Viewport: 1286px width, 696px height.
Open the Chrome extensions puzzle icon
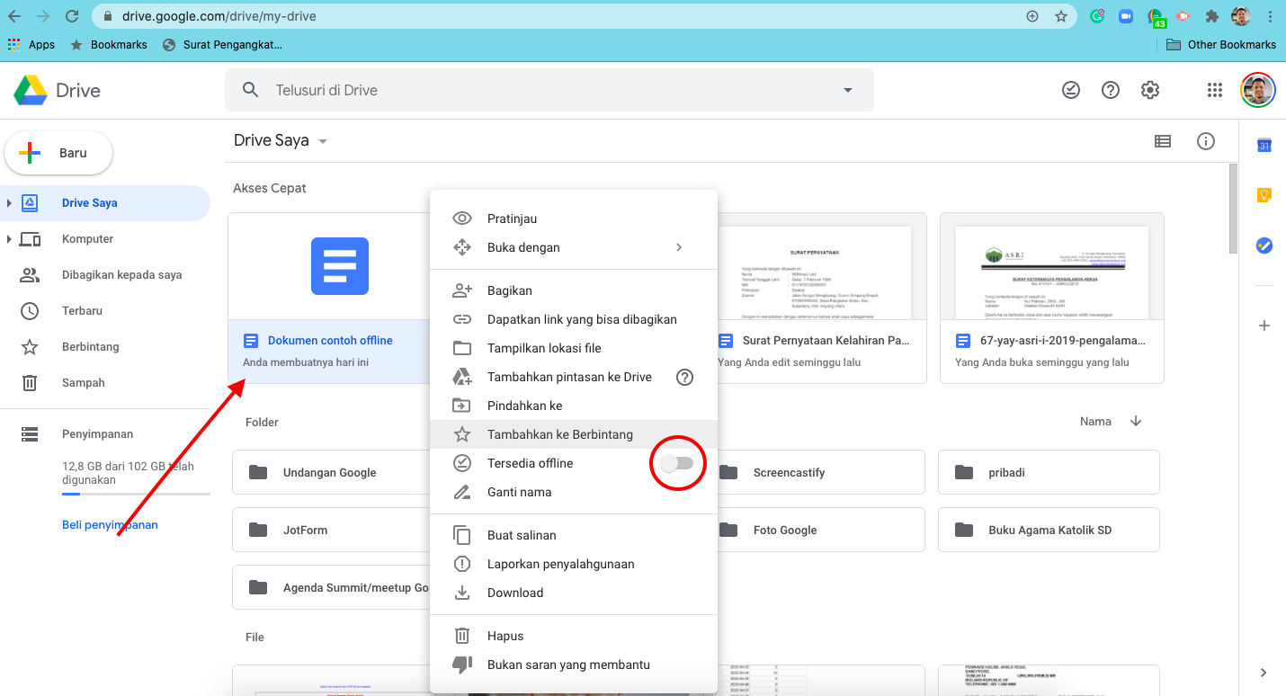1211,16
